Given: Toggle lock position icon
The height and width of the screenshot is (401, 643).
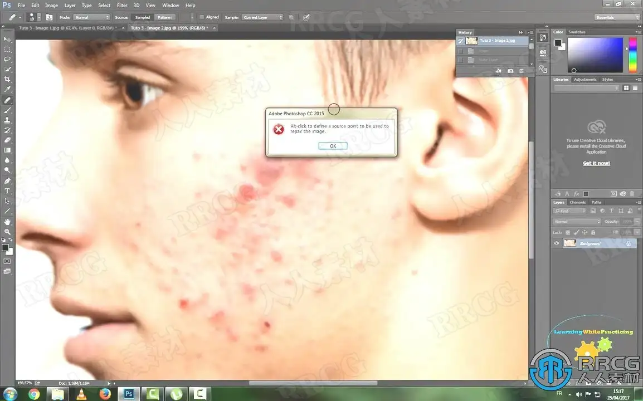Looking at the screenshot, I should pos(584,232).
